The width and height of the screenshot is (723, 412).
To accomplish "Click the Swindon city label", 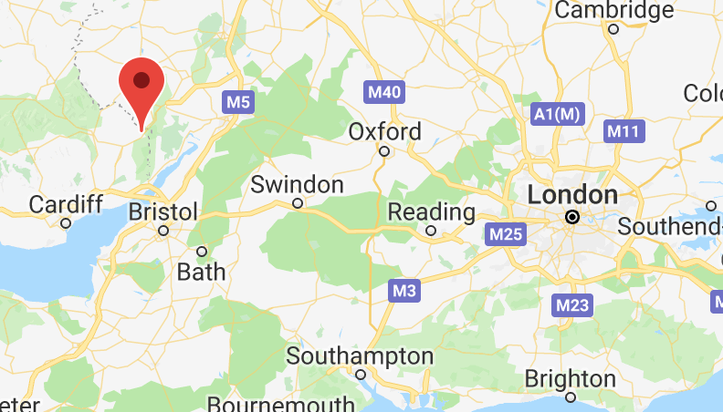I will (297, 185).
